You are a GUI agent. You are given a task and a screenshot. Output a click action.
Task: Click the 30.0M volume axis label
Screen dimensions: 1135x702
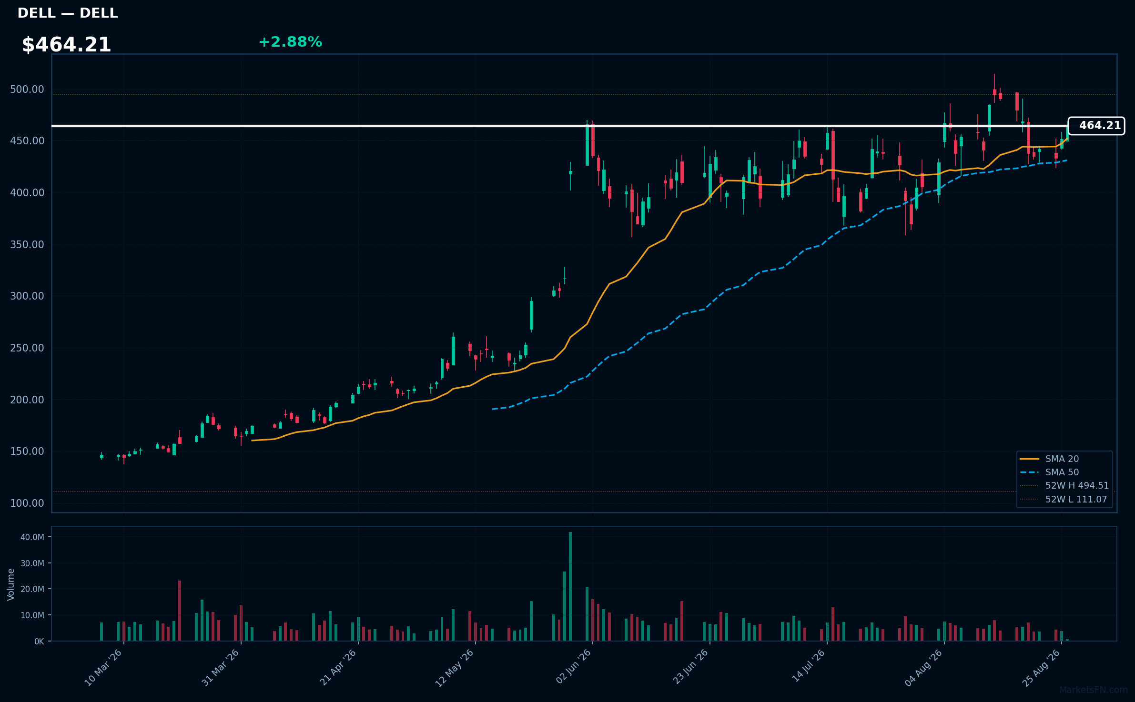pos(32,563)
